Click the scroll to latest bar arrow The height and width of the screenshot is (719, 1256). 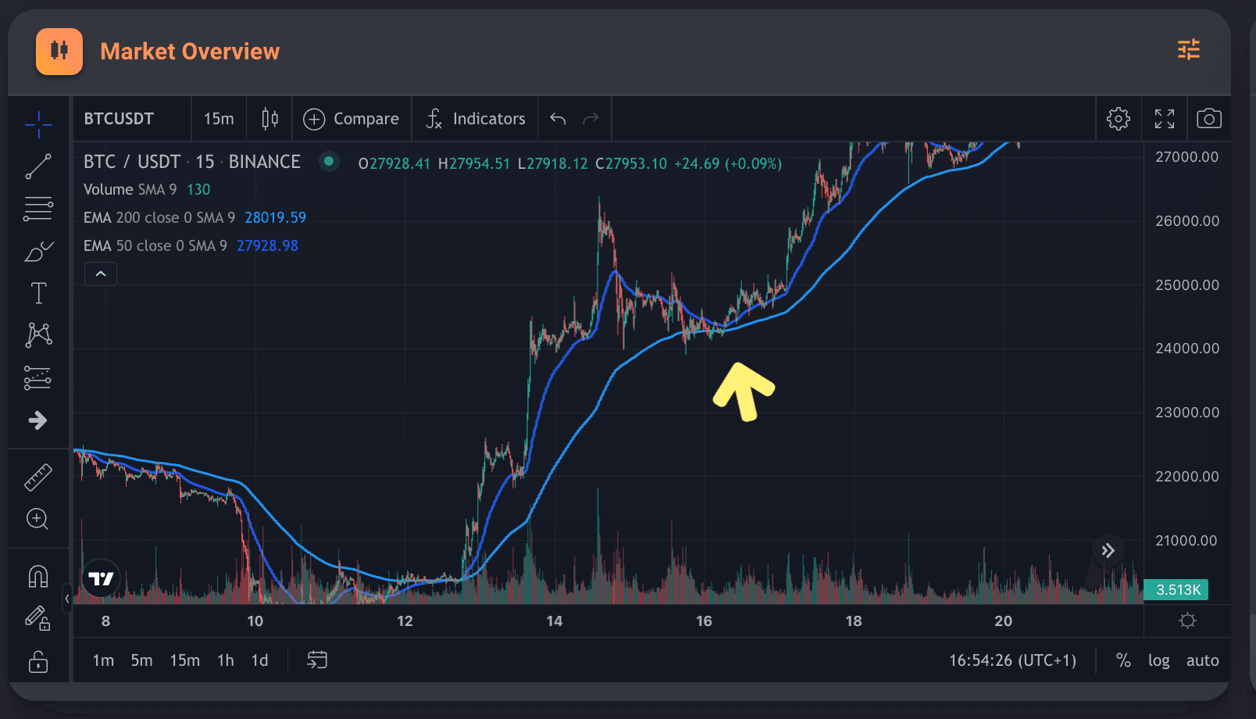(1108, 550)
